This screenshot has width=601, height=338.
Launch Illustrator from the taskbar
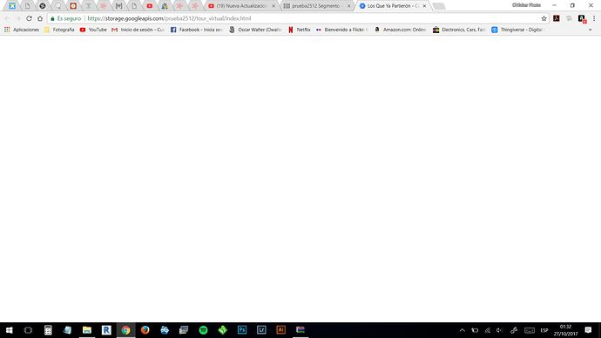coord(281,330)
